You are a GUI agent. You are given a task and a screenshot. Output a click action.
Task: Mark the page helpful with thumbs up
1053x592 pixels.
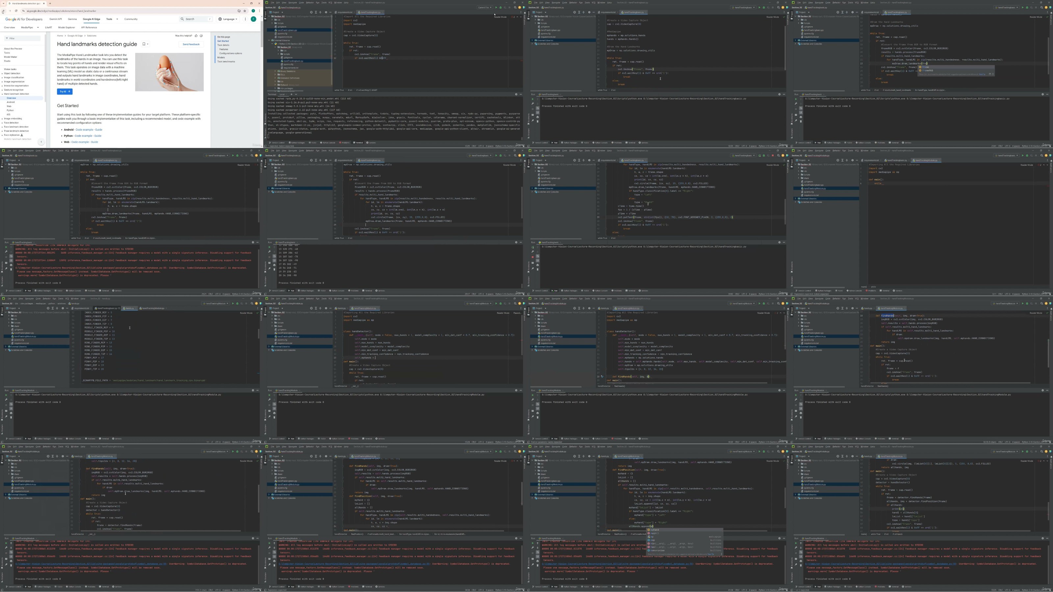196,36
